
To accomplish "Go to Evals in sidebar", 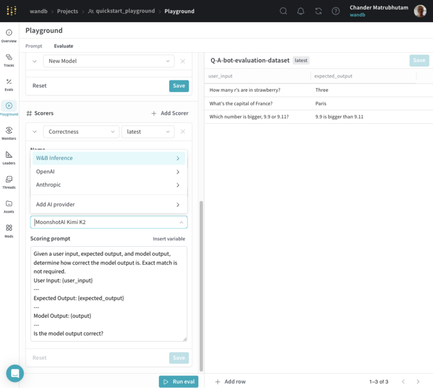I will point(9,84).
